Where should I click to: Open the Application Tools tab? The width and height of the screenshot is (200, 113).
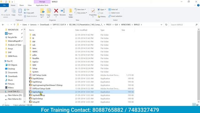point(42,5)
